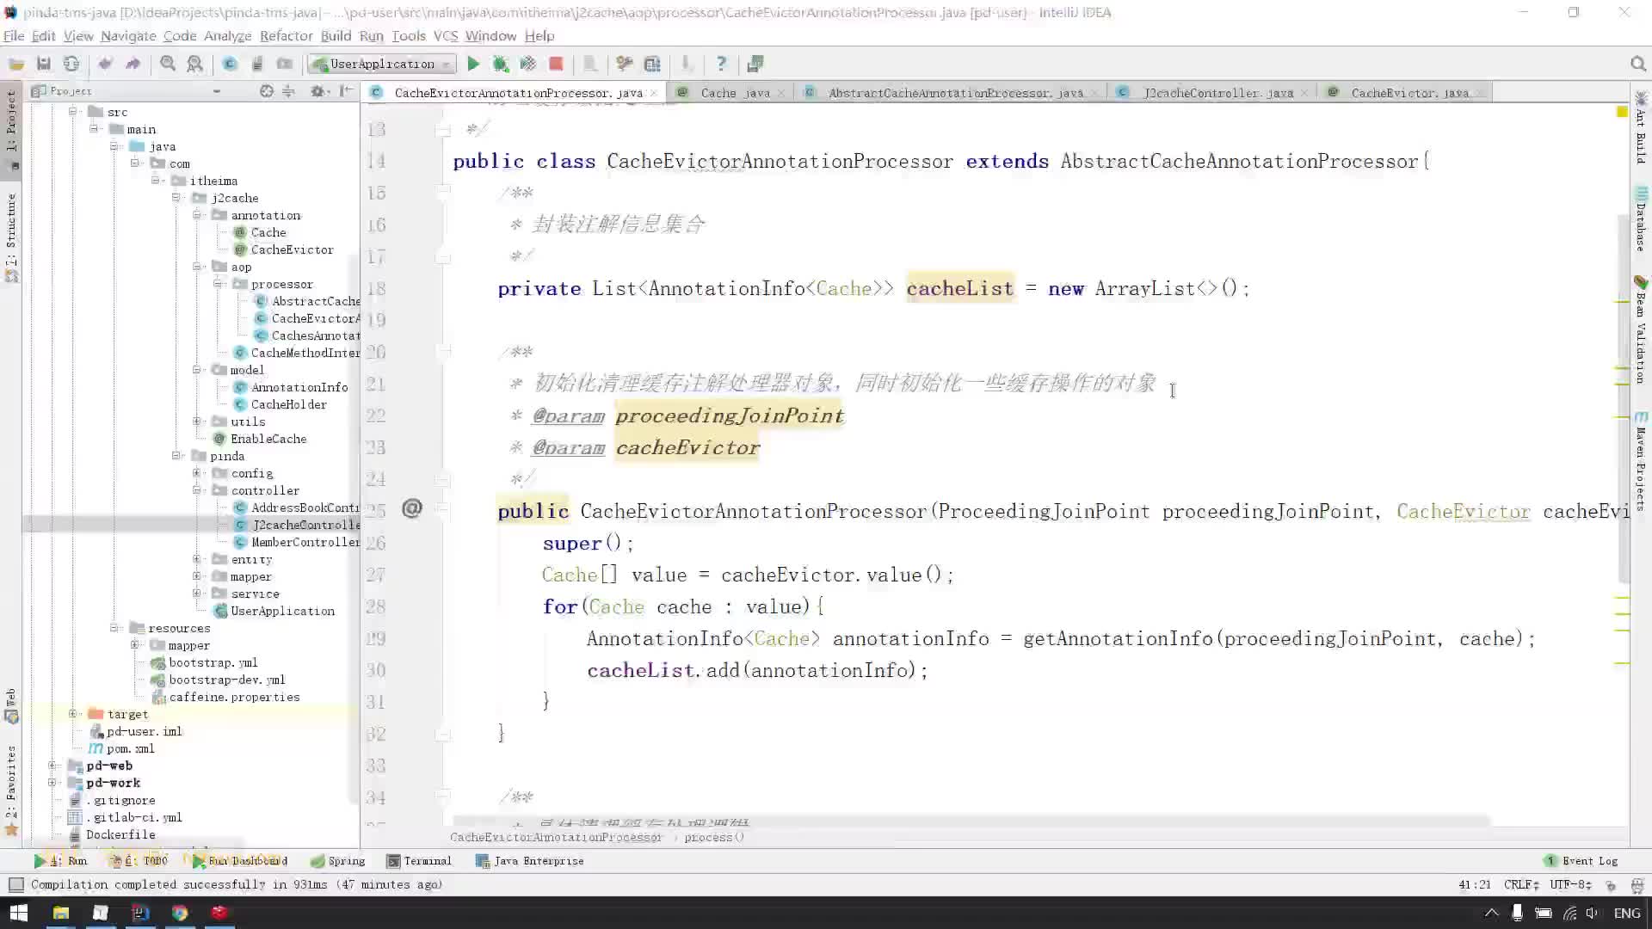Run with Coverage icon
The height and width of the screenshot is (929, 1652).
(528, 64)
